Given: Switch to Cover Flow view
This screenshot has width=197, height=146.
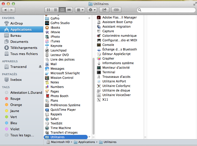Looking at the screenshot, I should (x=69, y=10).
